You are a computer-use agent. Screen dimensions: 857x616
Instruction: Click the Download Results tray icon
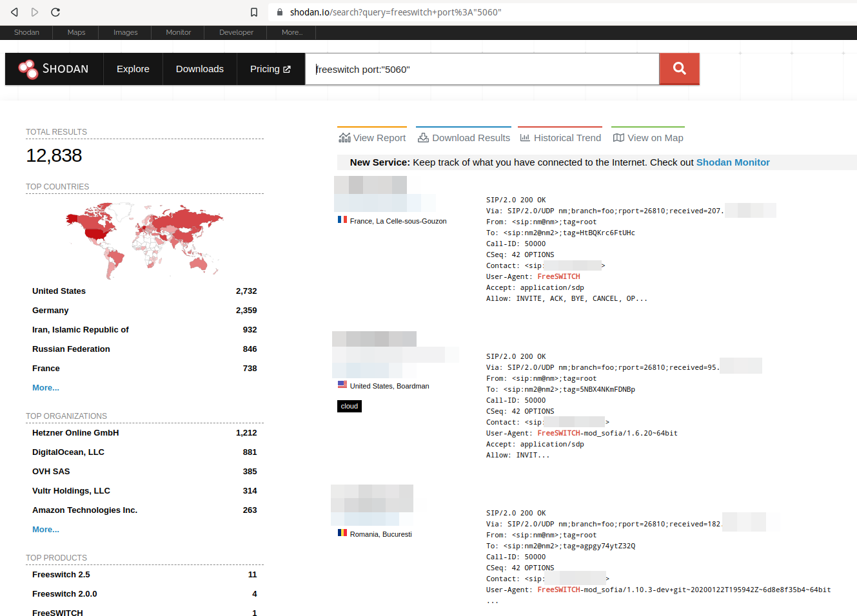423,138
